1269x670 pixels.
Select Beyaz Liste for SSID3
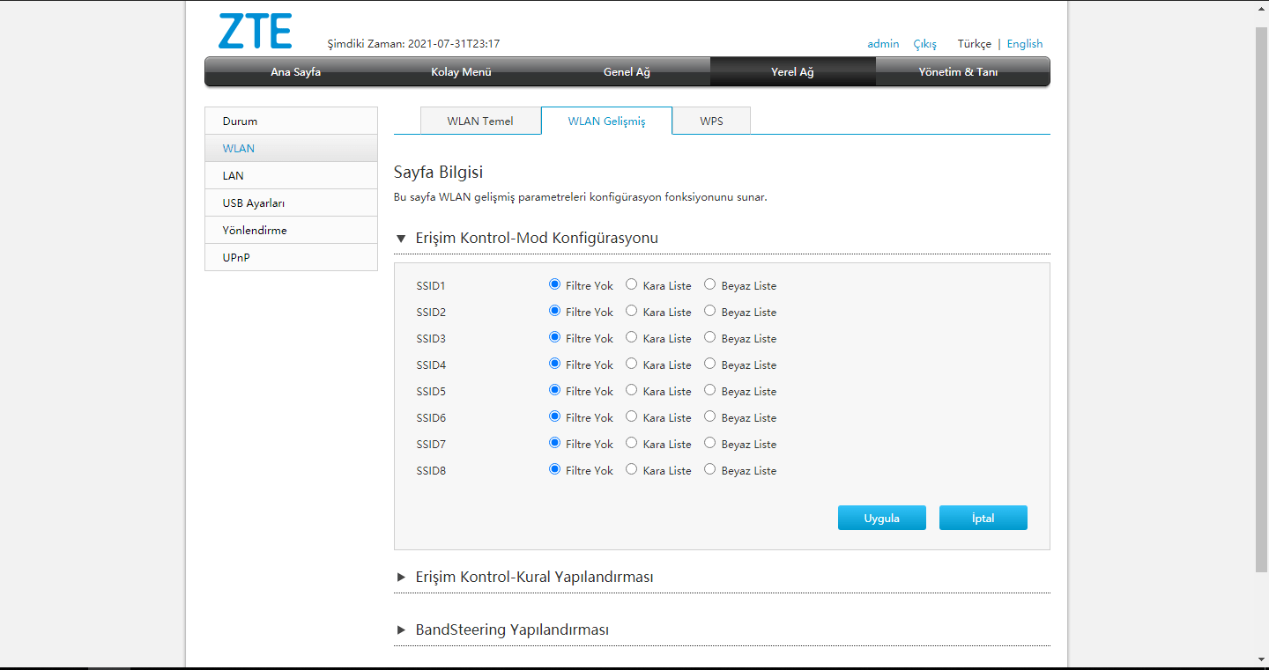pos(709,337)
